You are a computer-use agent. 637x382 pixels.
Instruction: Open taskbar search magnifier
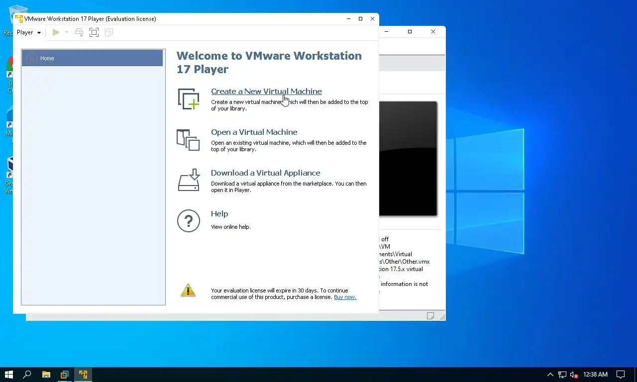point(27,375)
